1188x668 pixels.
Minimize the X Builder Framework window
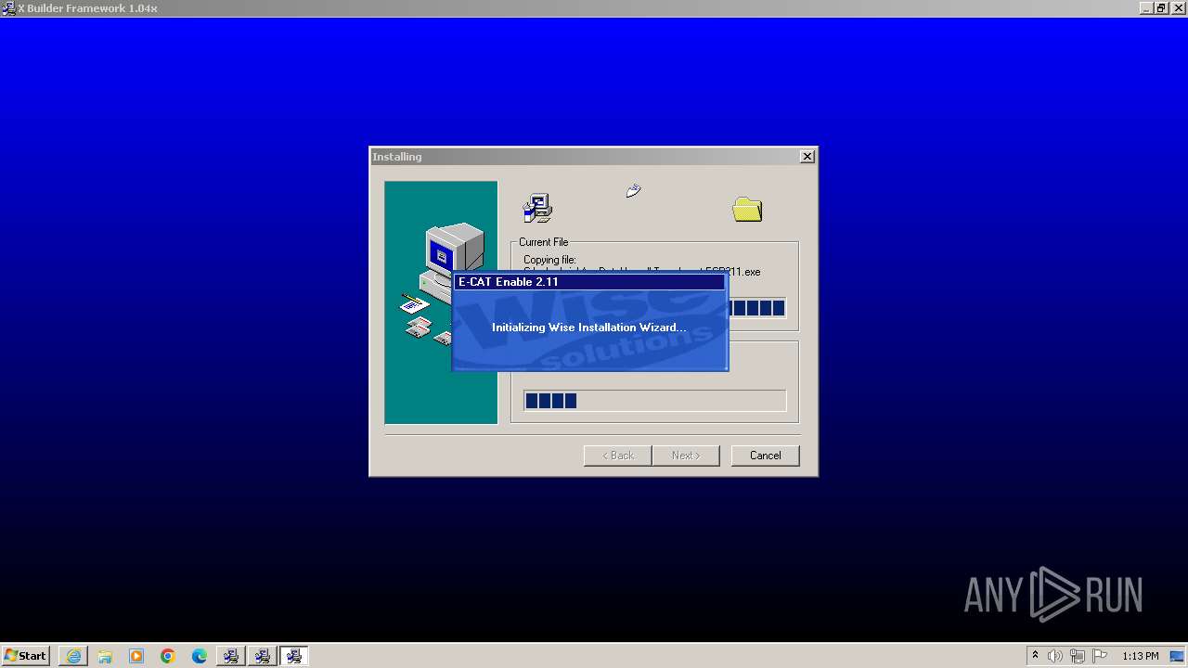coord(1145,8)
